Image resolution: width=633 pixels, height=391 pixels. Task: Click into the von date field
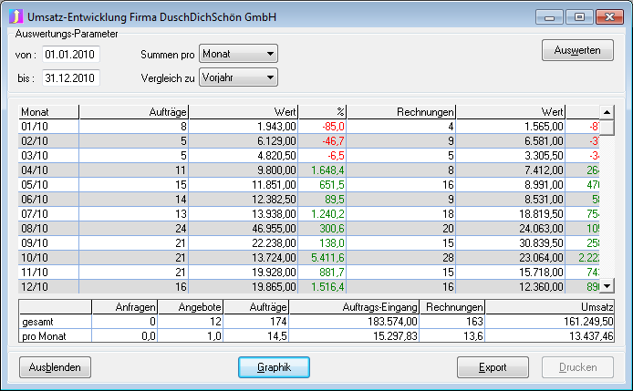[x=69, y=55]
